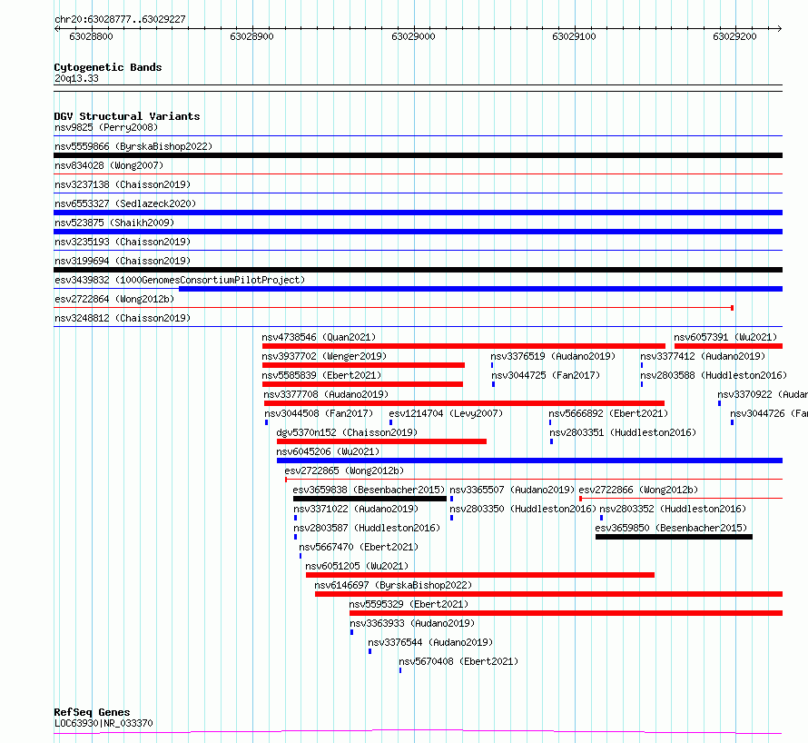This screenshot has width=808, height=743.
Task: Click the Cytogenetic Bands track title
Action: (x=108, y=67)
